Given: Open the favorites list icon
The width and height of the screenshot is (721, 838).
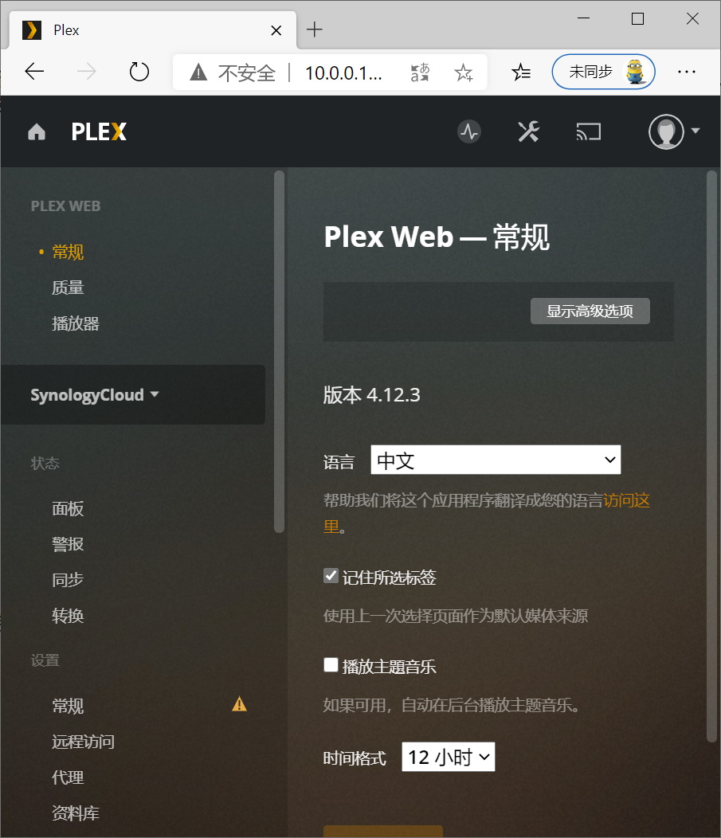Looking at the screenshot, I should pyautogui.click(x=521, y=72).
